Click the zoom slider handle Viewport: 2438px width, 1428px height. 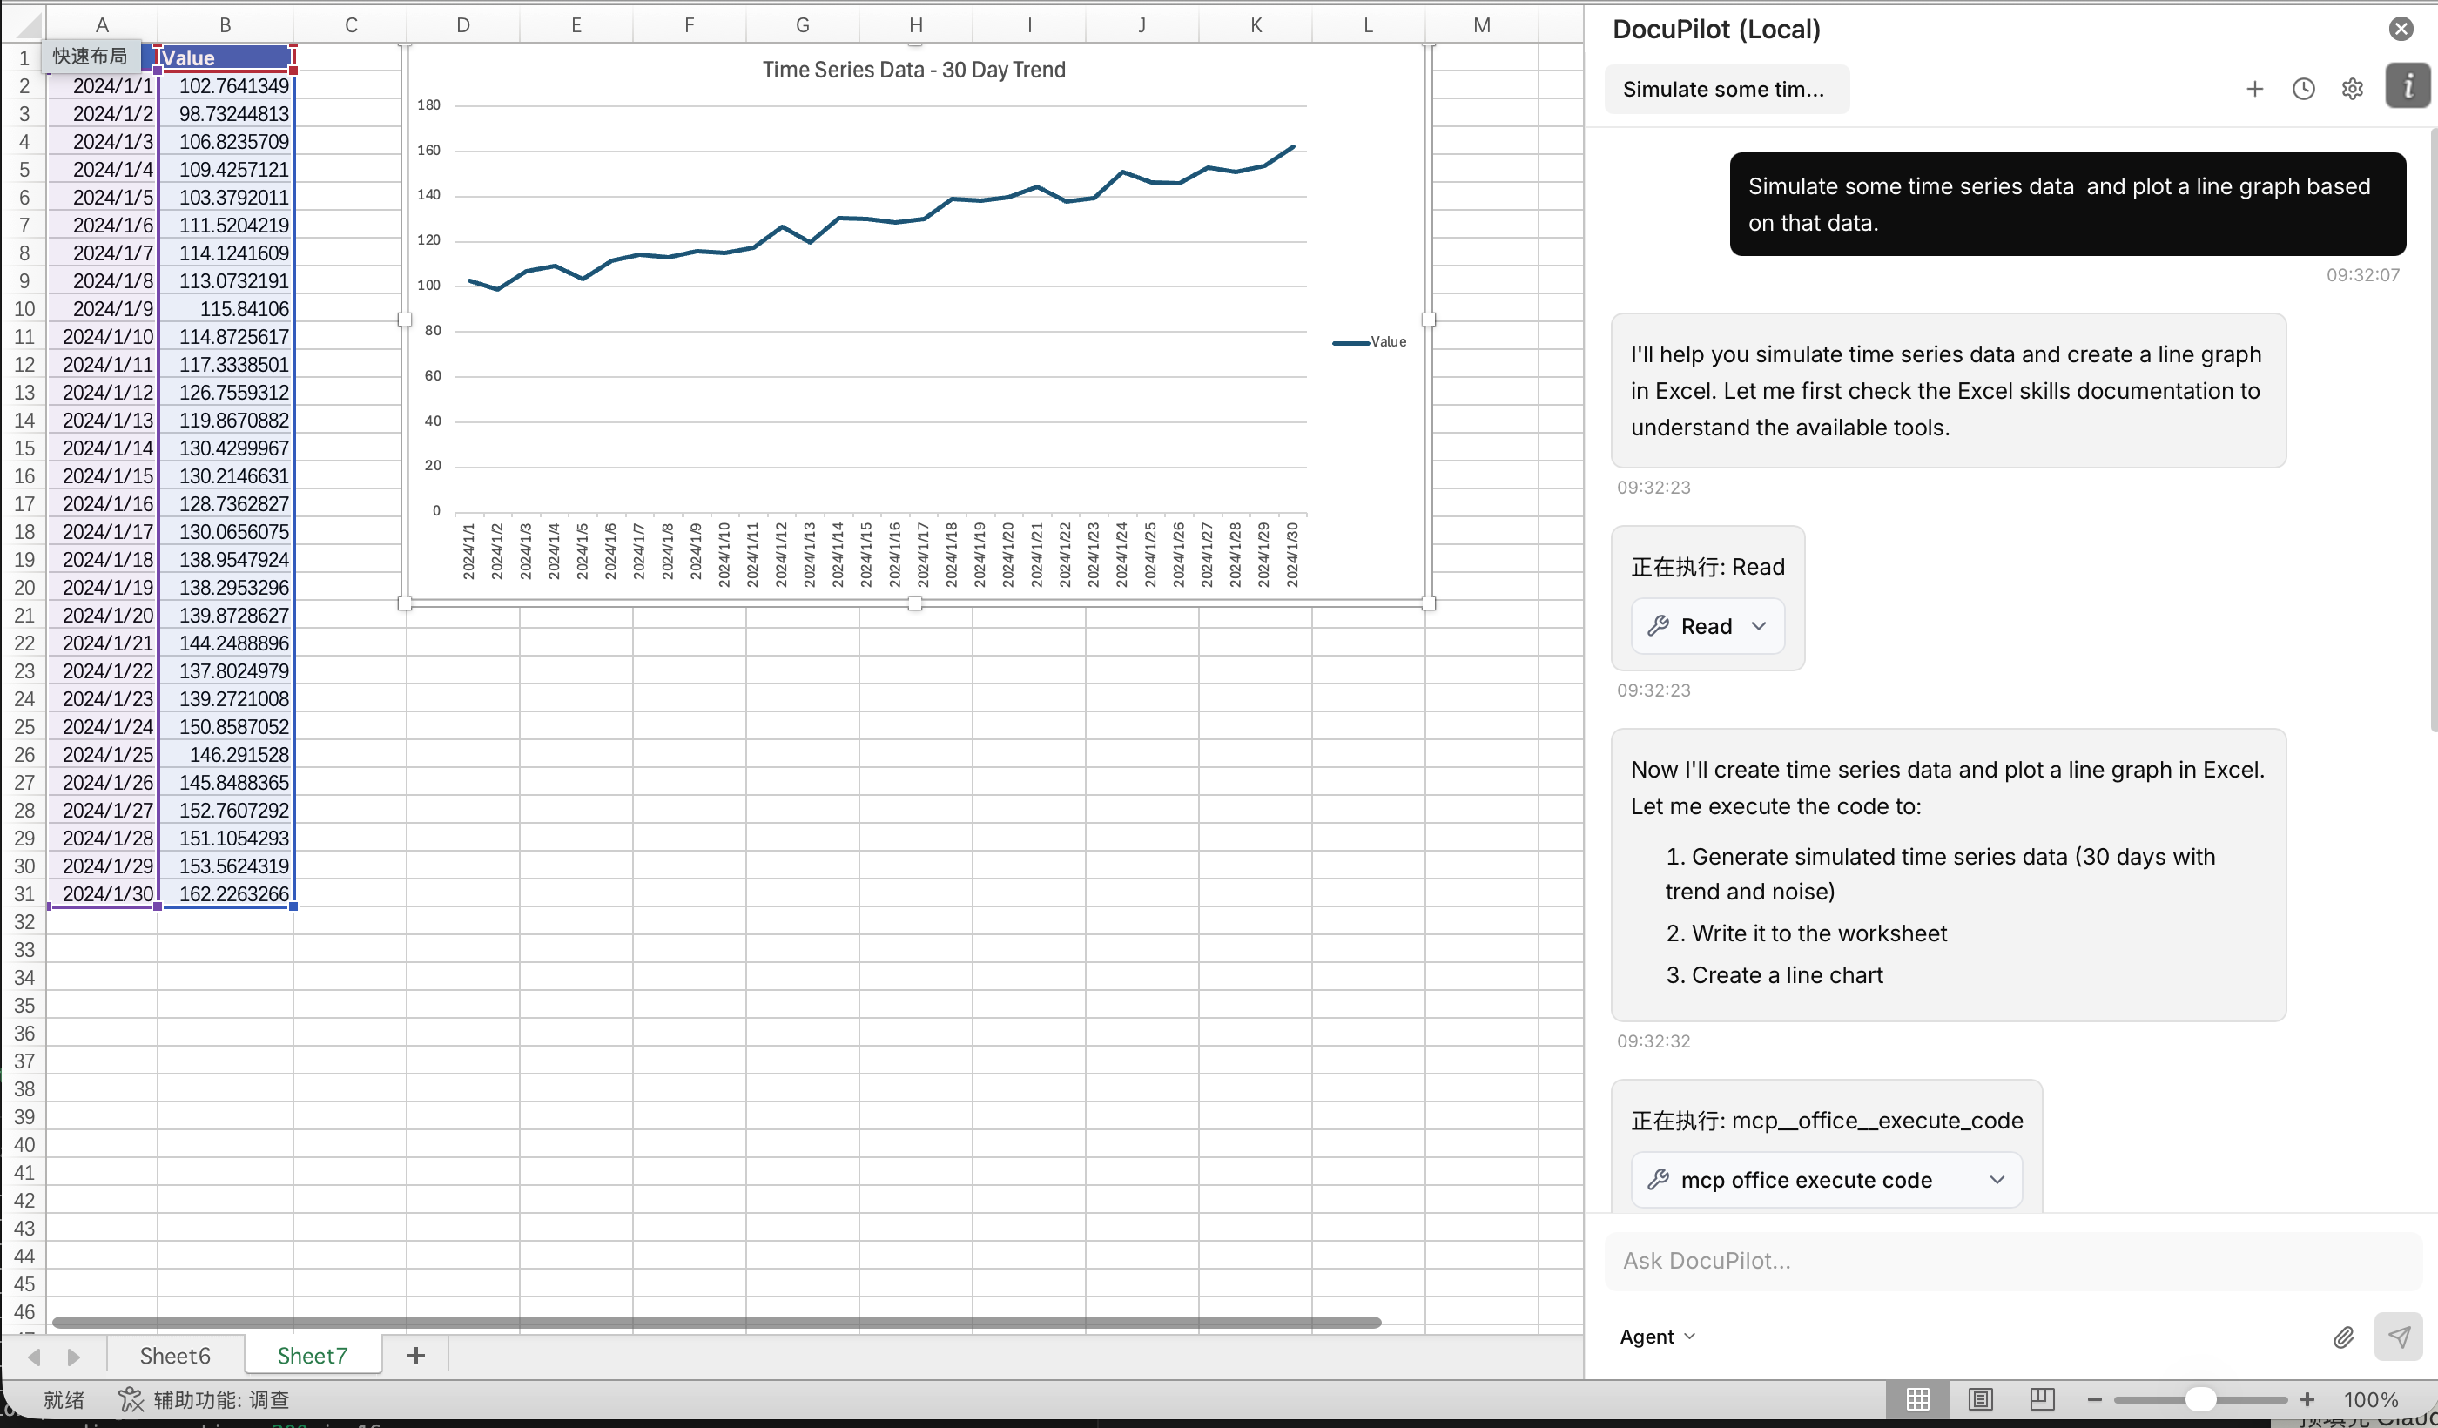click(x=2200, y=1399)
